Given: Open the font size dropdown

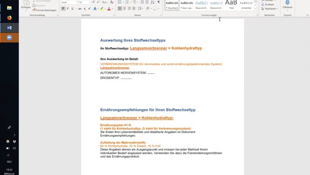Looking at the screenshot, I should pos(90,2).
